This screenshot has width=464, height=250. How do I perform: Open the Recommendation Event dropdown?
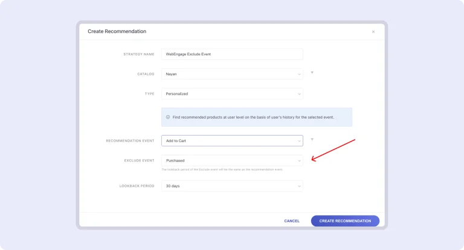point(232,141)
